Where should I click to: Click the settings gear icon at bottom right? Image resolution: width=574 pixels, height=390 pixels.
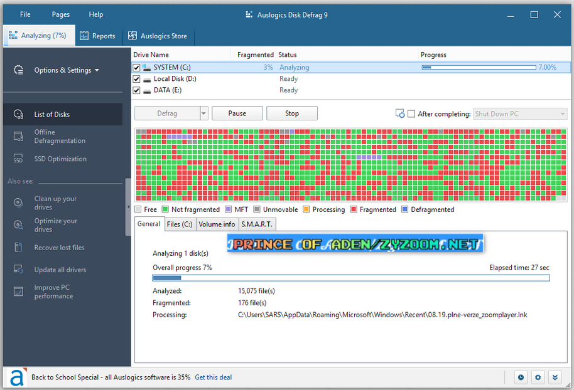click(538, 377)
